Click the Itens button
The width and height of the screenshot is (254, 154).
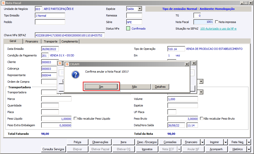tap(123, 142)
